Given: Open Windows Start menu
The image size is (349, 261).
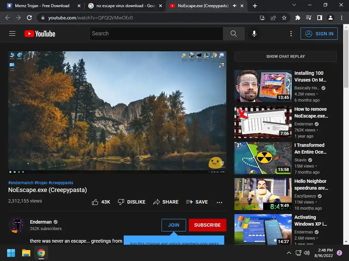Looking at the screenshot, I should pyautogui.click(x=11, y=253).
